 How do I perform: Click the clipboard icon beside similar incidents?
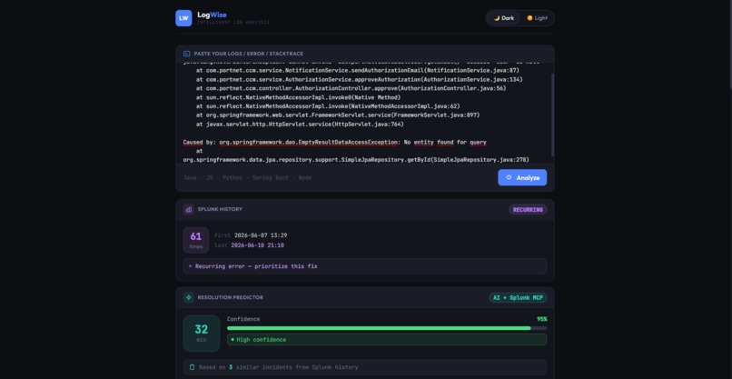pos(192,367)
